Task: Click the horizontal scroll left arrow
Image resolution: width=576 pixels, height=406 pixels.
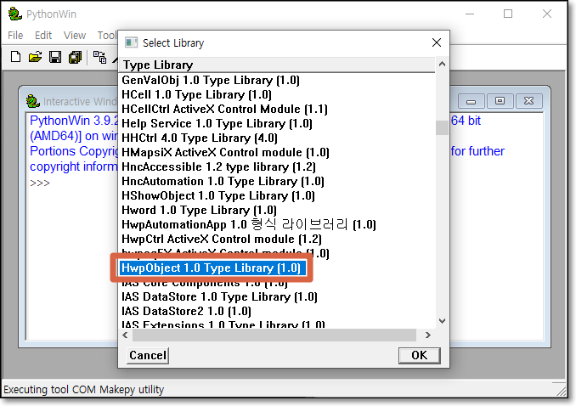Action: pyautogui.click(x=125, y=336)
